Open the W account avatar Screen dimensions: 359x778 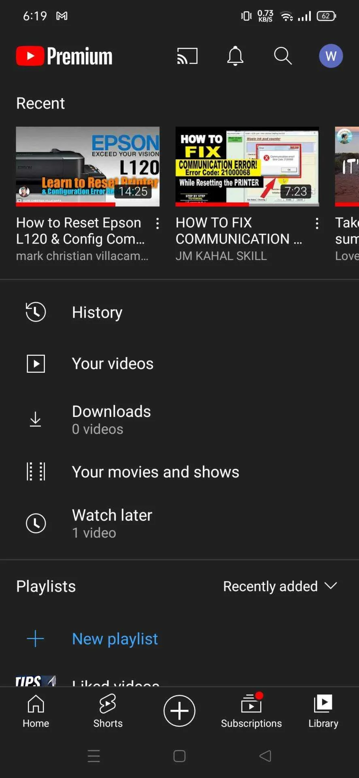(x=331, y=56)
